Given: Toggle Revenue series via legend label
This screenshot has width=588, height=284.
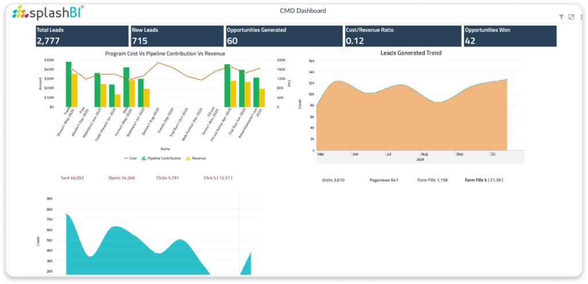Looking at the screenshot, I should click(x=199, y=158).
